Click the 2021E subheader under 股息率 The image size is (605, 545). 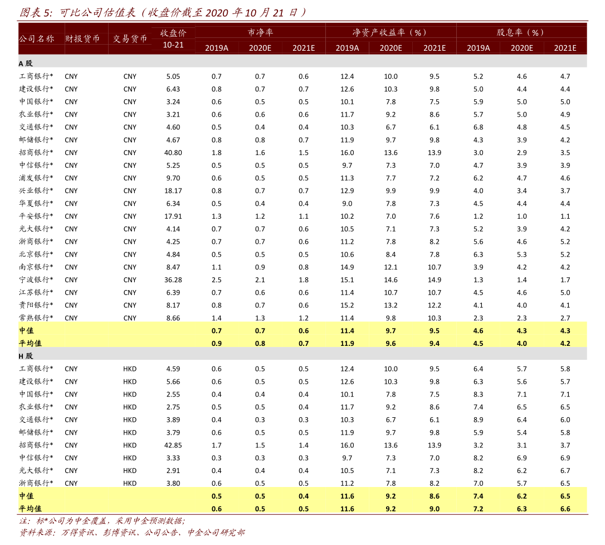[565, 48]
